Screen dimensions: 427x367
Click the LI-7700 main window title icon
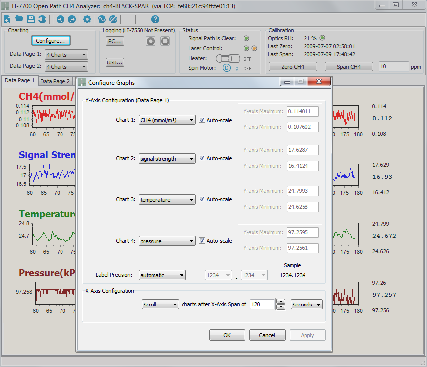coord(5,6)
